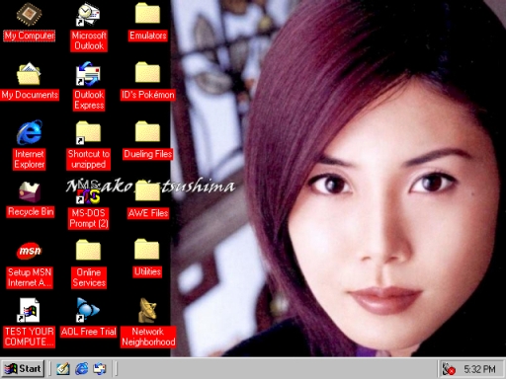The width and height of the screenshot is (506, 379).
Task: Open the Start menu
Action: (x=23, y=369)
